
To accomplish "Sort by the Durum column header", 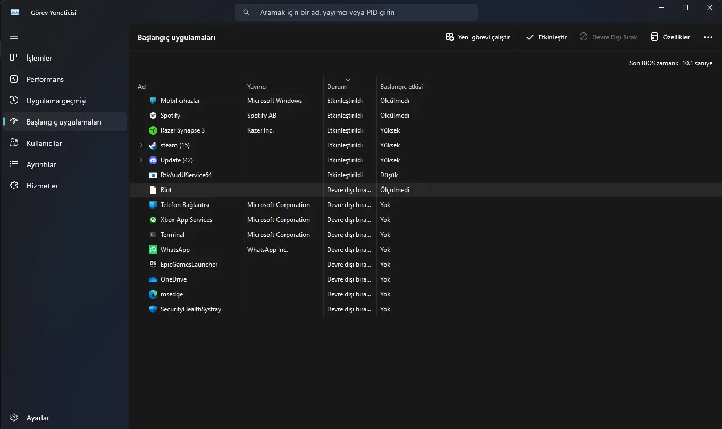I will (x=349, y=84).
